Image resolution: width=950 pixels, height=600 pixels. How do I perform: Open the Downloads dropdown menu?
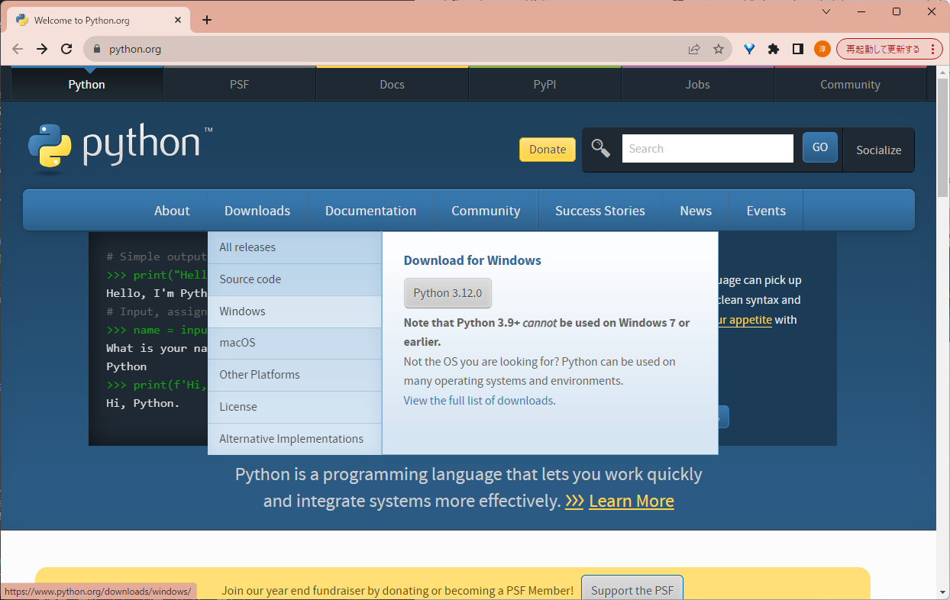pyautogui.click(x=257, y=211)
